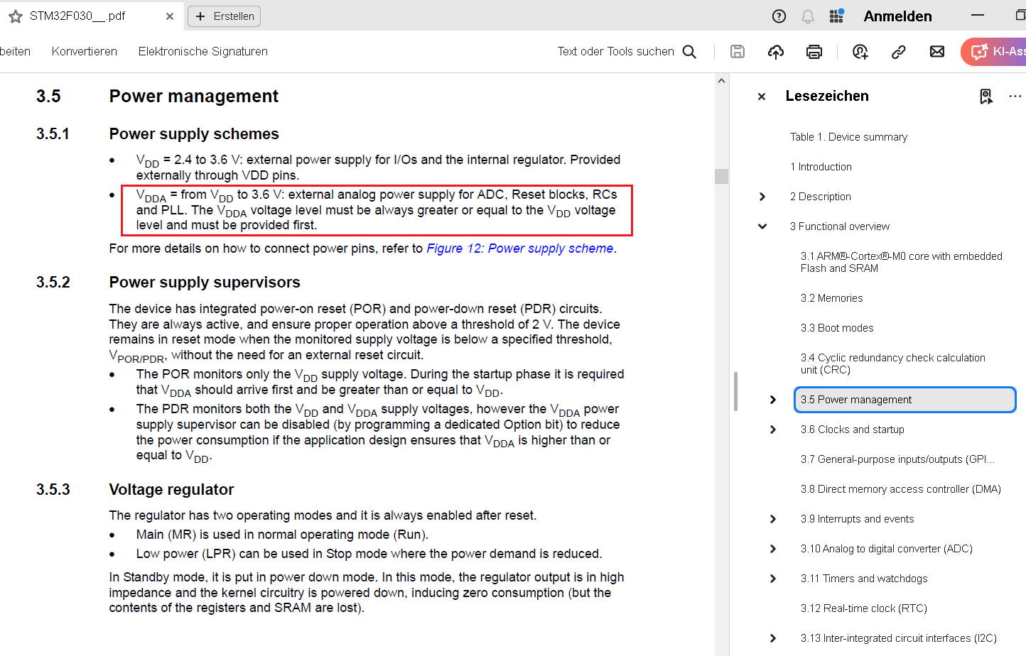
Task: Open the 3.11 Timers and watchdogs bookmark
Action: click(864, 579)
